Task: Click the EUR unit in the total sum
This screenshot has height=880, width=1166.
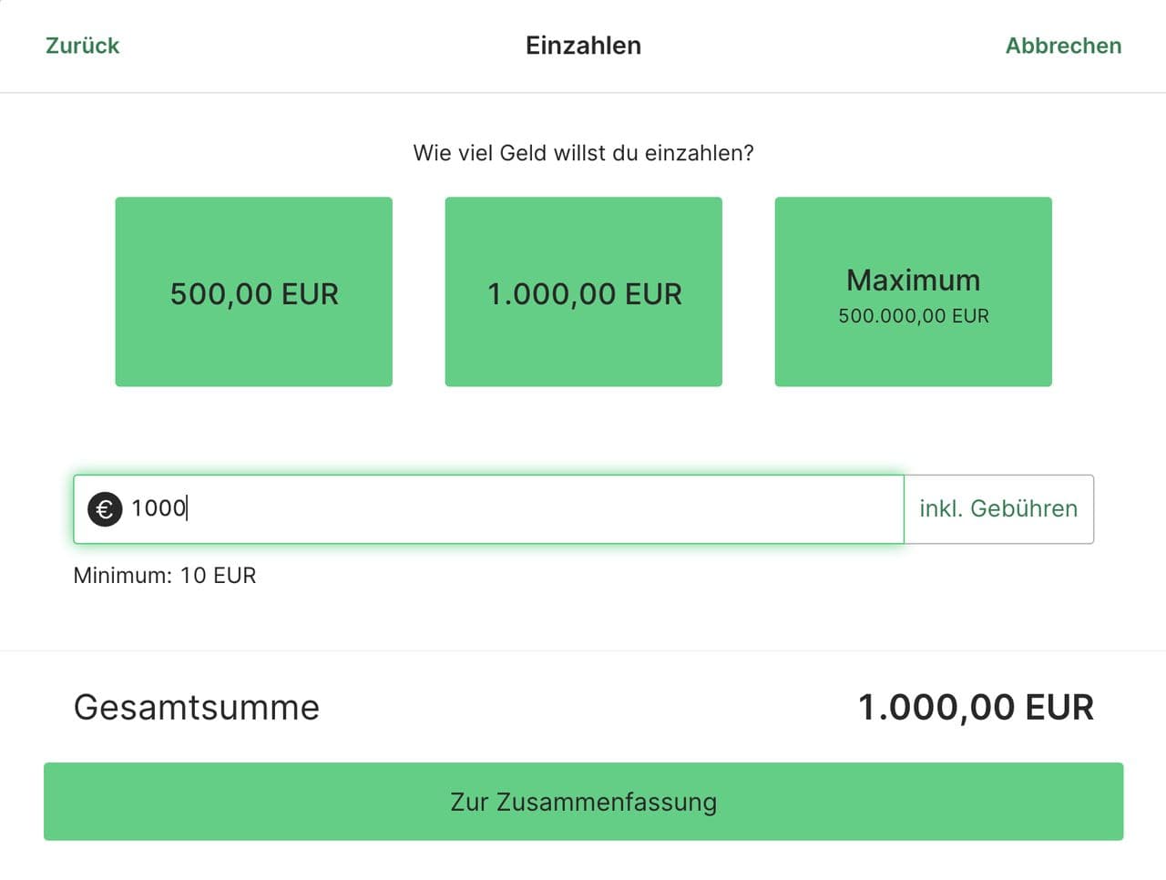Action: [1059, 708]
